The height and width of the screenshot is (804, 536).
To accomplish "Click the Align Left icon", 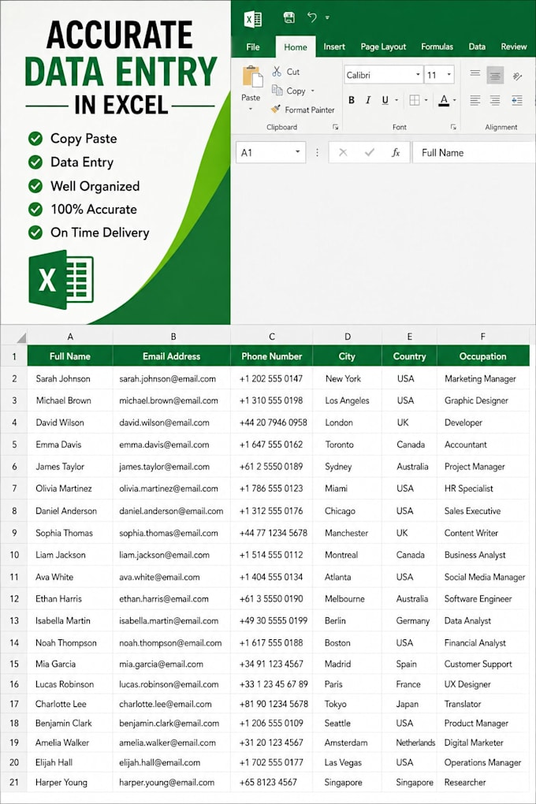I will (x=475, y=100).
